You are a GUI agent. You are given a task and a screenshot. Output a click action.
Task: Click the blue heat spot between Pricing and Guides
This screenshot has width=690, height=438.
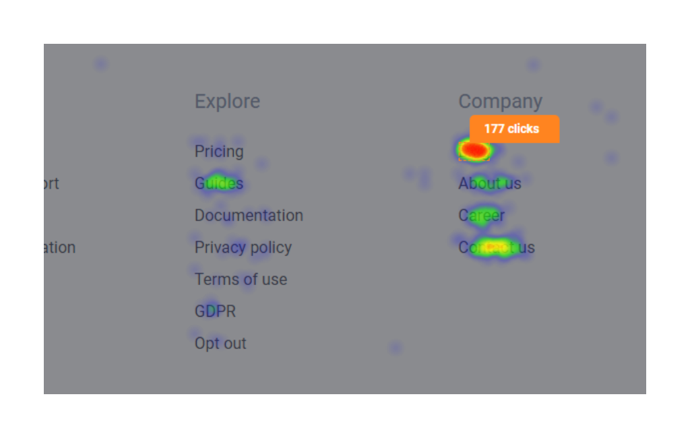click(x=262, y=164)
